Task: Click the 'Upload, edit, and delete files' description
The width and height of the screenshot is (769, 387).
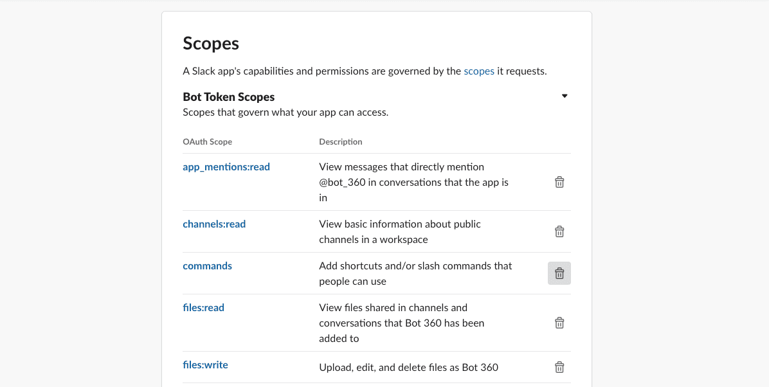Action: pyautogui.click(x=408, y=368)
